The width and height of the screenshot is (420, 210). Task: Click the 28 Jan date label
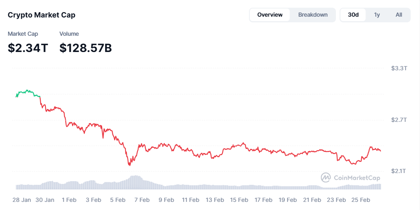(22, 200)
